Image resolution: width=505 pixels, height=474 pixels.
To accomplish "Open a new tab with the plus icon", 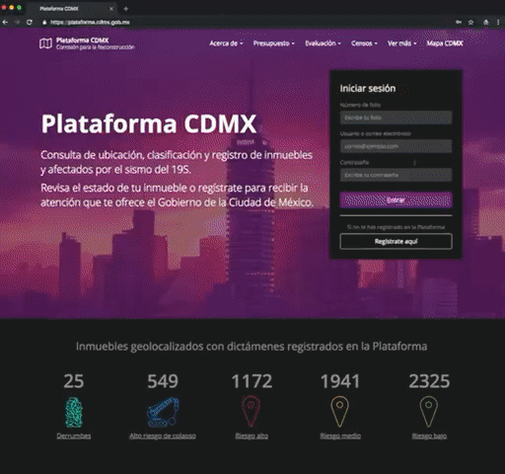I will click(x=125, y=9).
